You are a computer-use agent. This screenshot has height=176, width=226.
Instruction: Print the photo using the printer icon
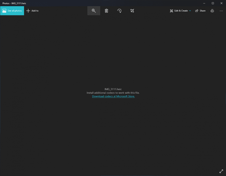(x=212, y=11)
